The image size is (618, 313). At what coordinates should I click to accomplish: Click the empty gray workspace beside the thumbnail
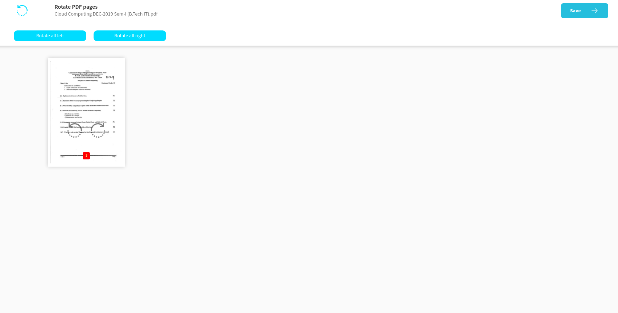pyautogui.click(x=326, y=181)
